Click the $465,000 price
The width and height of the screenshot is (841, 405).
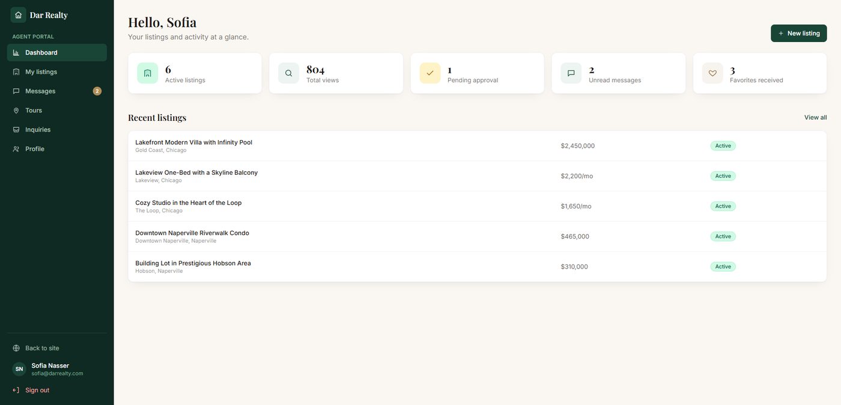(575, 237)
